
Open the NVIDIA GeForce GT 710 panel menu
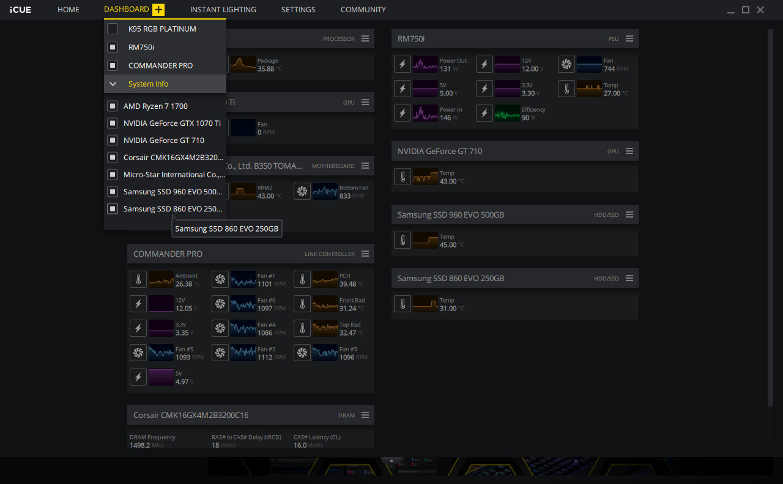point(629,151)
